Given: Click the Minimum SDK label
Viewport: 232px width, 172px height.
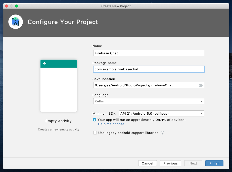Looking at the screenshot, I should 104,113.
